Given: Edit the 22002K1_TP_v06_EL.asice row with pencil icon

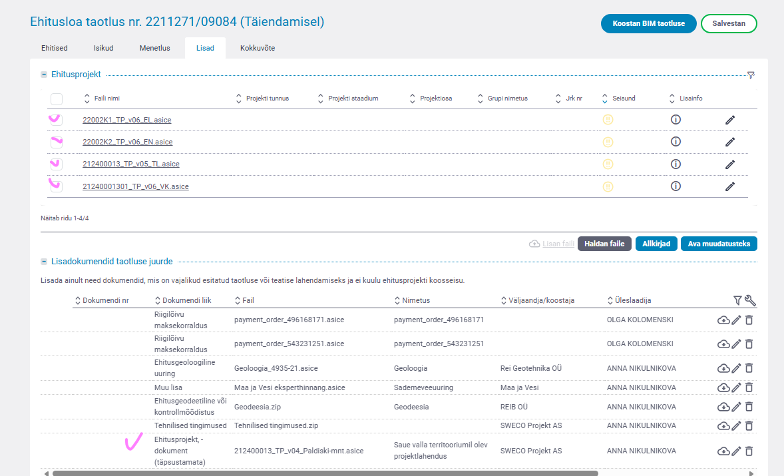Looking at the screenshot, I should 729,120.
